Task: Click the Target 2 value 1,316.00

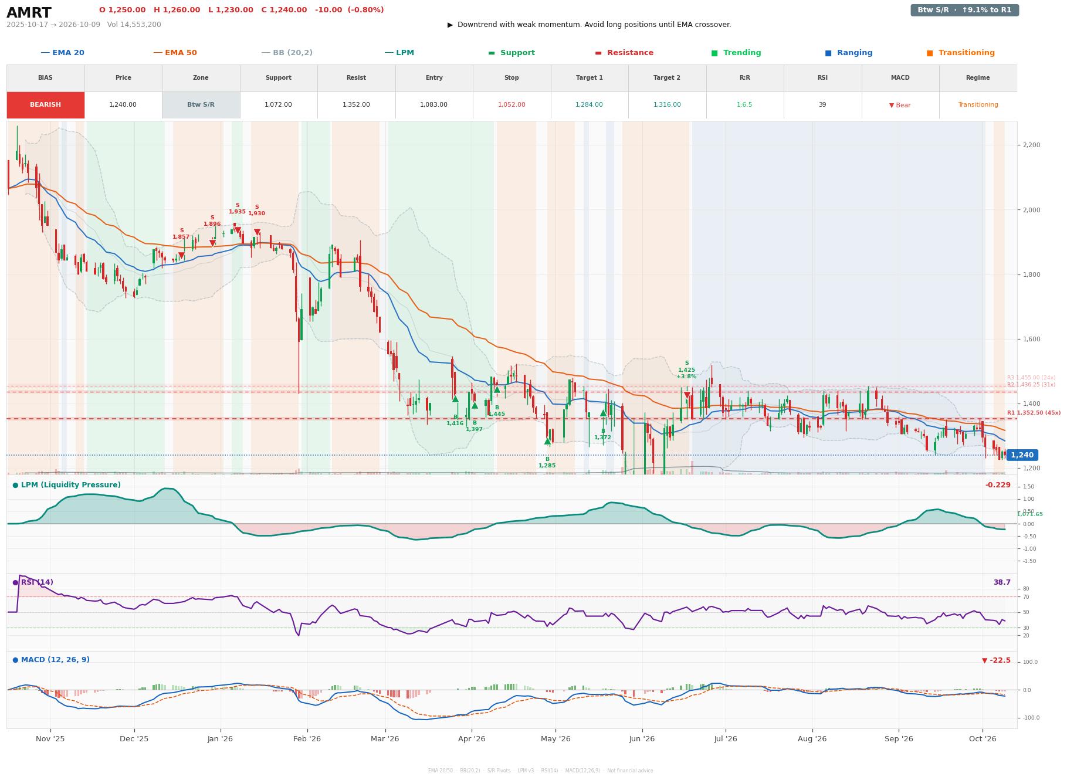Action: pos(667,105)
